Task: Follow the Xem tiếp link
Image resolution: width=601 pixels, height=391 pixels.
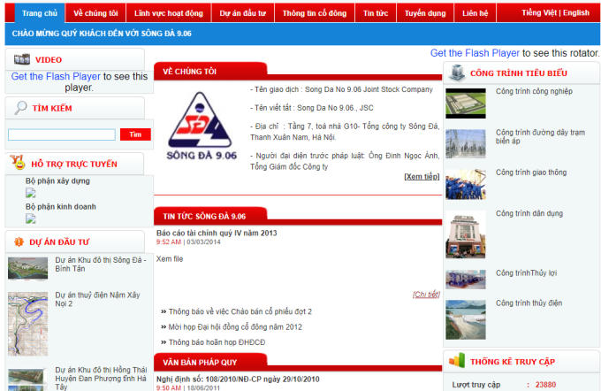Action: (421, 176)
